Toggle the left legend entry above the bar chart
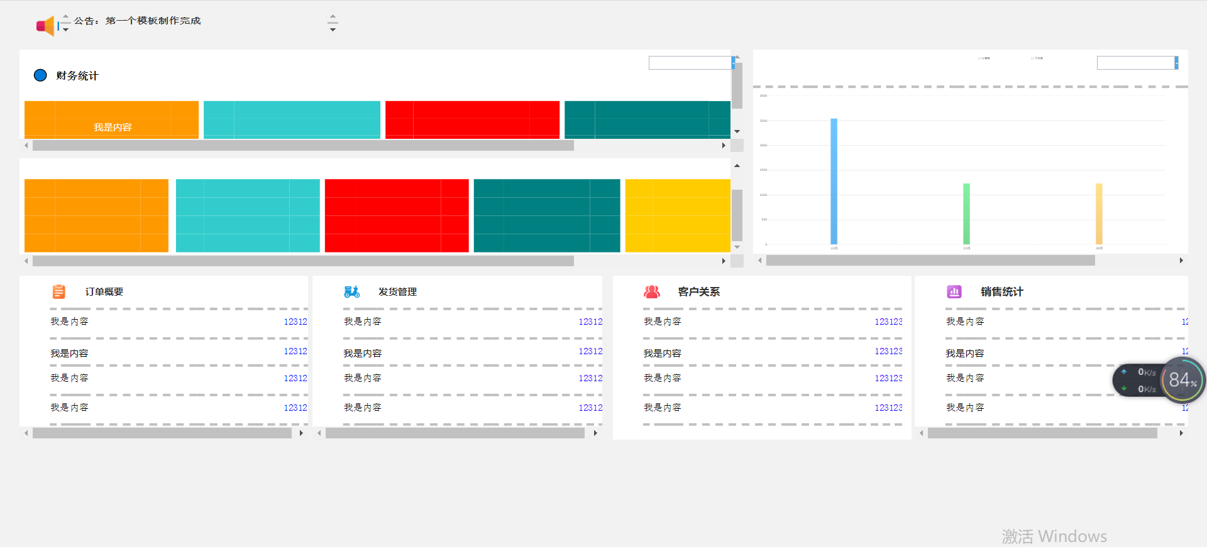 984,58
